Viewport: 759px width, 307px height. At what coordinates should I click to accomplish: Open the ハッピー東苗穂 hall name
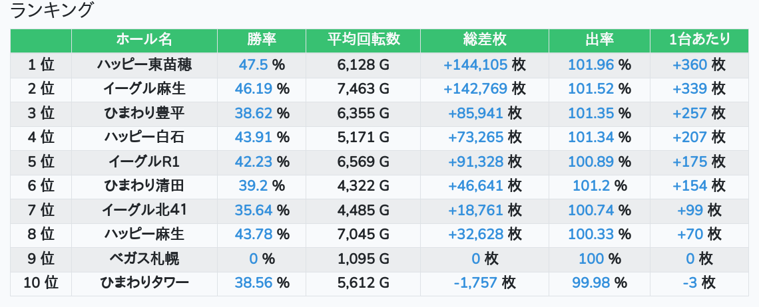pos(144,64)
